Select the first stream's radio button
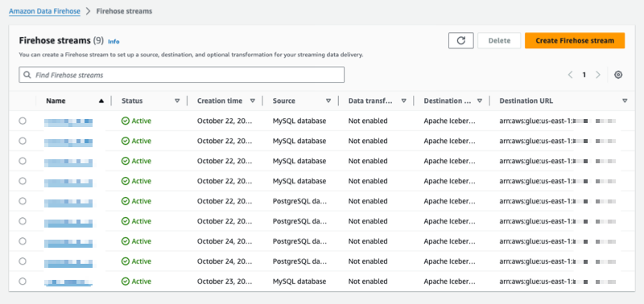 pyautogui.click(x=23, y=121)
